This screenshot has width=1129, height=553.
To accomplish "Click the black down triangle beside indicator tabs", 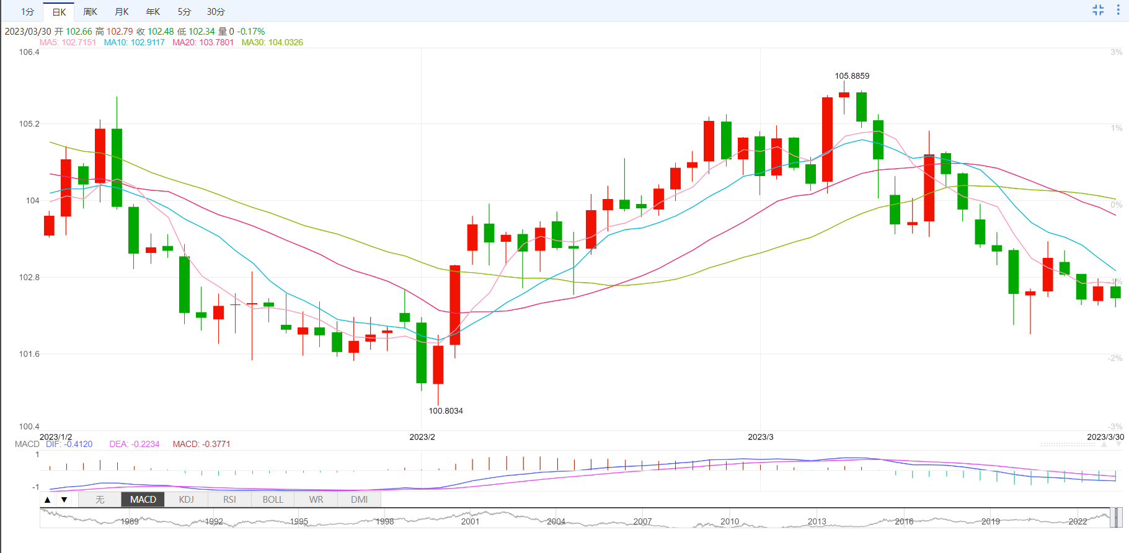I will click(64, 500).
